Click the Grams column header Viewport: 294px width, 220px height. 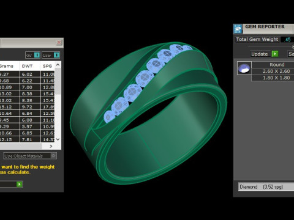point(9,66)
